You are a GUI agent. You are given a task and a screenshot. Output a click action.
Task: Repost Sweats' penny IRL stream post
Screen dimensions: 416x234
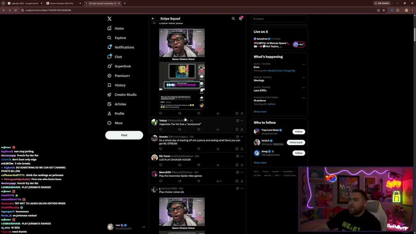[180, 149]
